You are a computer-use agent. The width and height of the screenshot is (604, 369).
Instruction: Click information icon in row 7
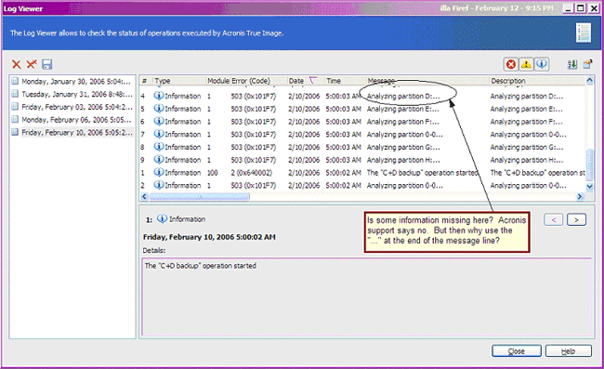[159, 134]
